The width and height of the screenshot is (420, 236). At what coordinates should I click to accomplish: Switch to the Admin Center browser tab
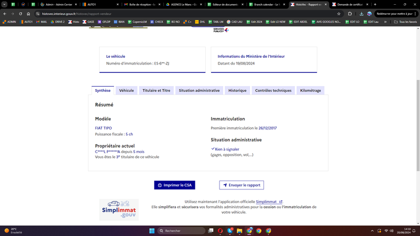pos(58,4)
